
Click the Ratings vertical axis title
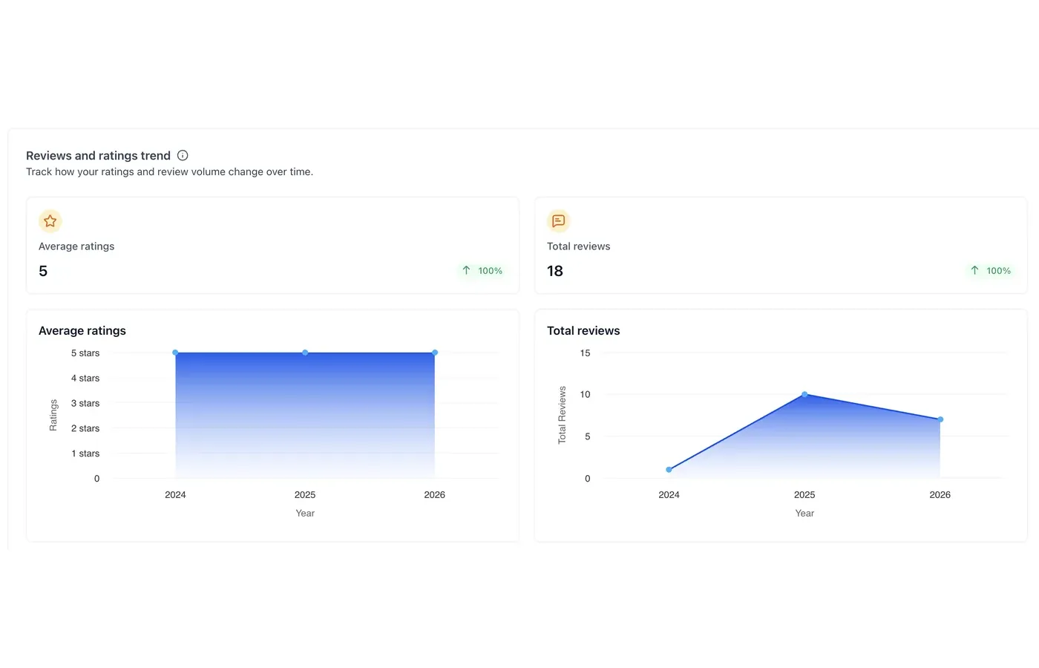(53, 415)
